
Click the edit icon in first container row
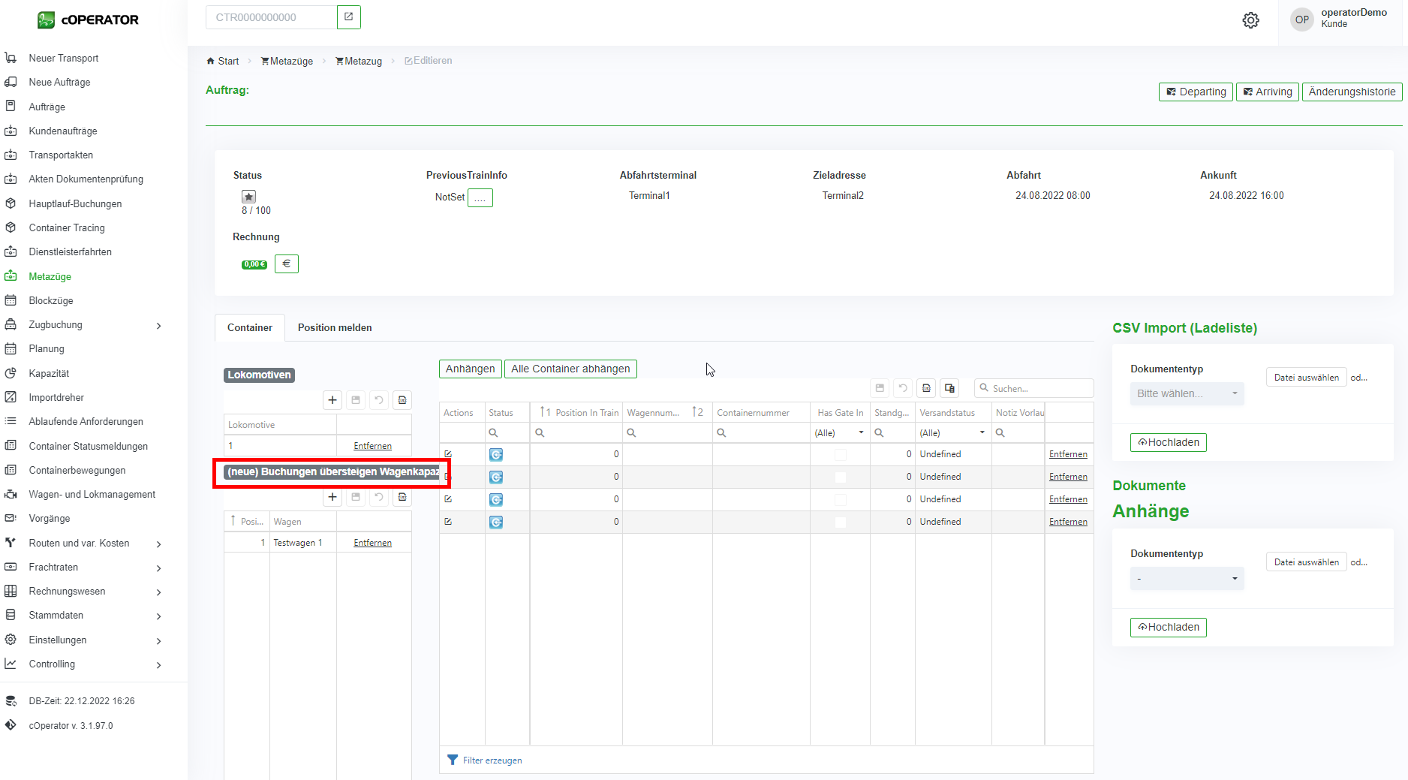point(448,454)
